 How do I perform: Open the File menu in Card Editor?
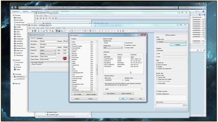coord(30,28)
